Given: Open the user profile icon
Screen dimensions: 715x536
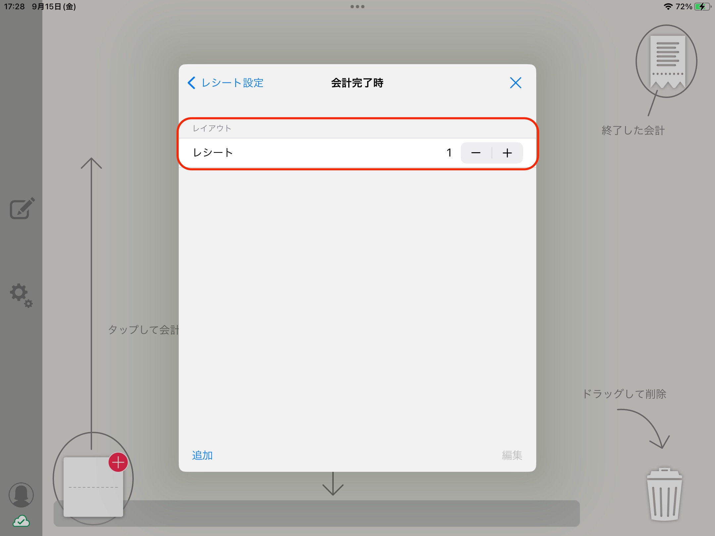Looking at the screenshot, I should (x=21, y=495).
